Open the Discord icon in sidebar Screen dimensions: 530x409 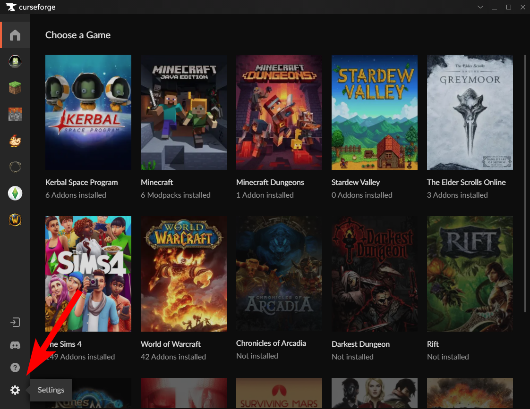pyautogui.click(x=15, y=345)
